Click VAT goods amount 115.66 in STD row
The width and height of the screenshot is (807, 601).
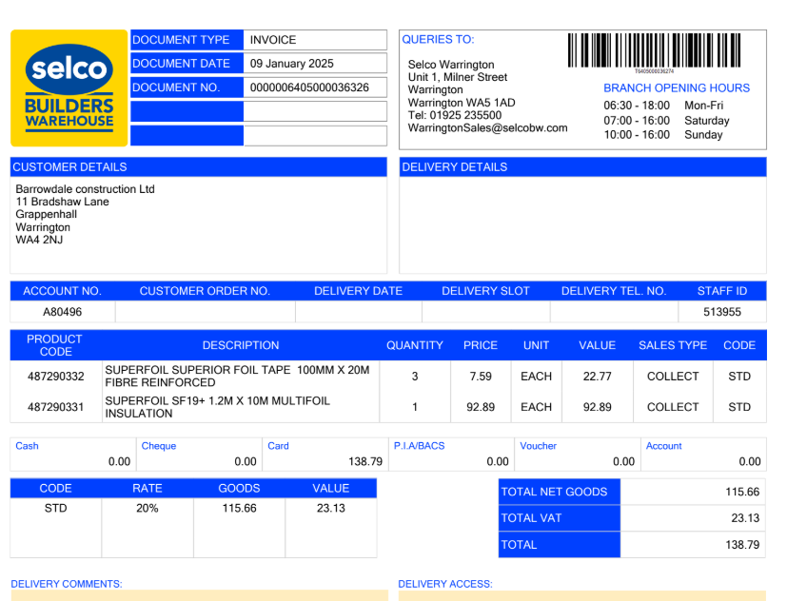point(239,509)
